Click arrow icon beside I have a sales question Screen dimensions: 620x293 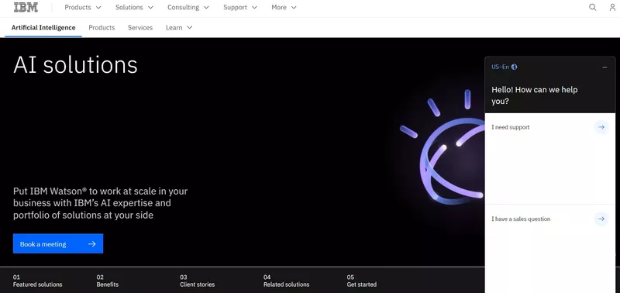(x=601, y=219)
